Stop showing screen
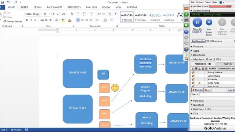Screen dimensions: 235x132 [x=209, y=22]
